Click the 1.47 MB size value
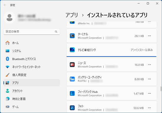The height and width of the screenshot is (113, 162). pyautogui.click(x=139, y=94)
